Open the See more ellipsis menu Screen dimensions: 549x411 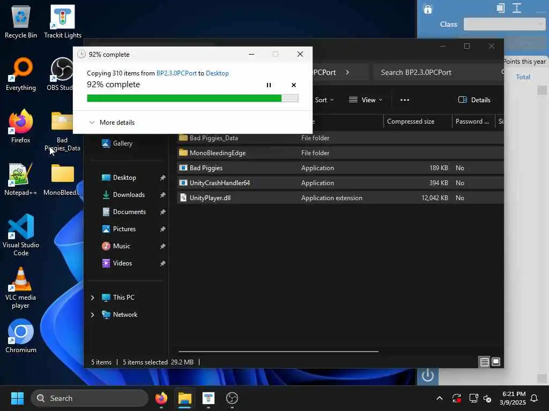point(405,100)
